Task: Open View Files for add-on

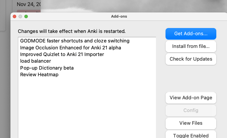Action: 191,123
